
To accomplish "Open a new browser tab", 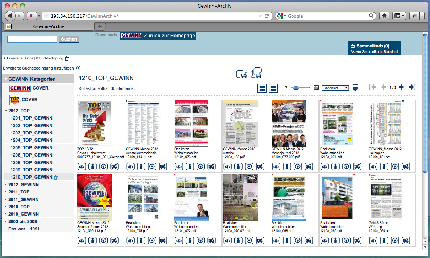I will click(100, 26).
